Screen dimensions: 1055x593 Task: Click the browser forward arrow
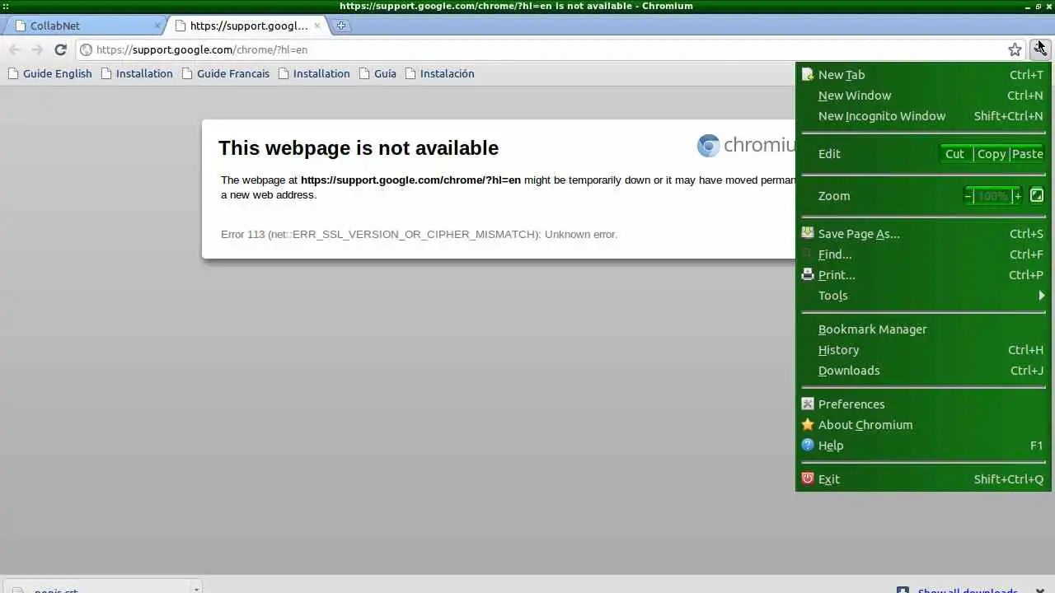point(37,49)
